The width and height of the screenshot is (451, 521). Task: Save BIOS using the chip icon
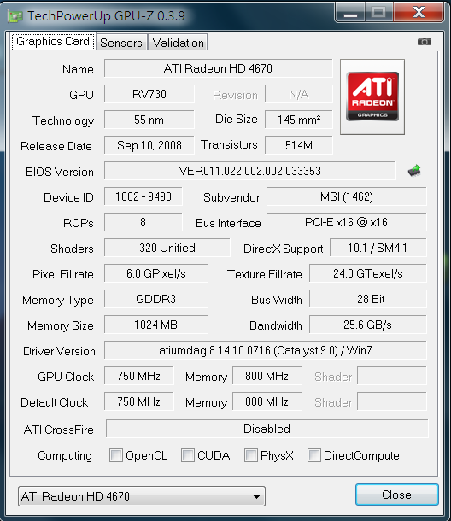414,171
